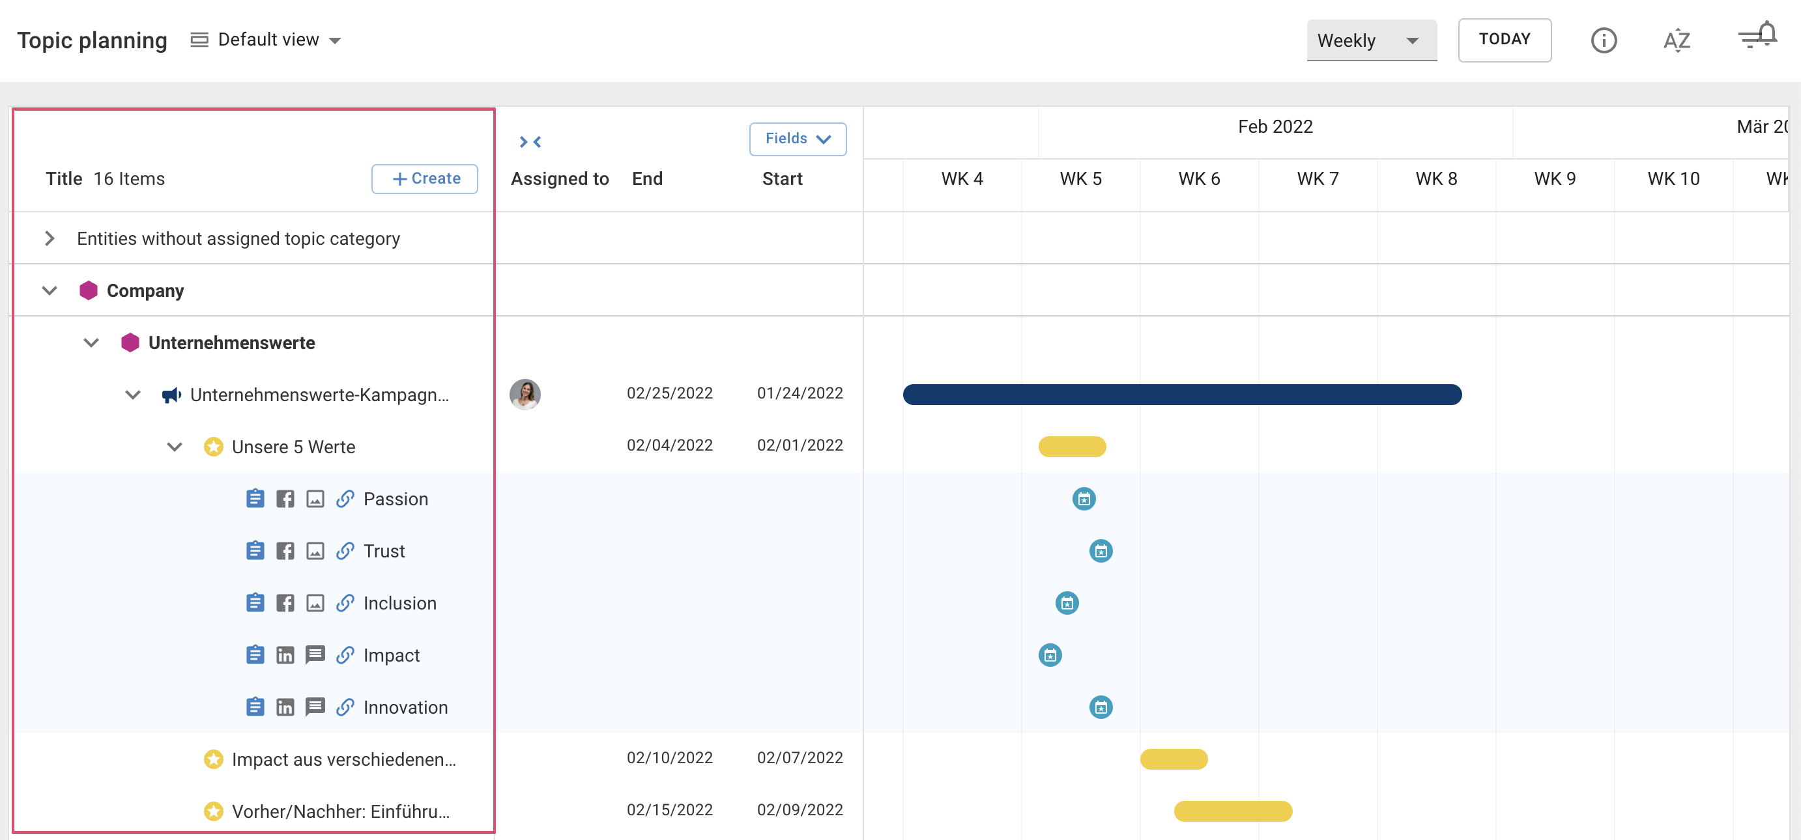Click the A-Z sorting icon

point(1677,40)
